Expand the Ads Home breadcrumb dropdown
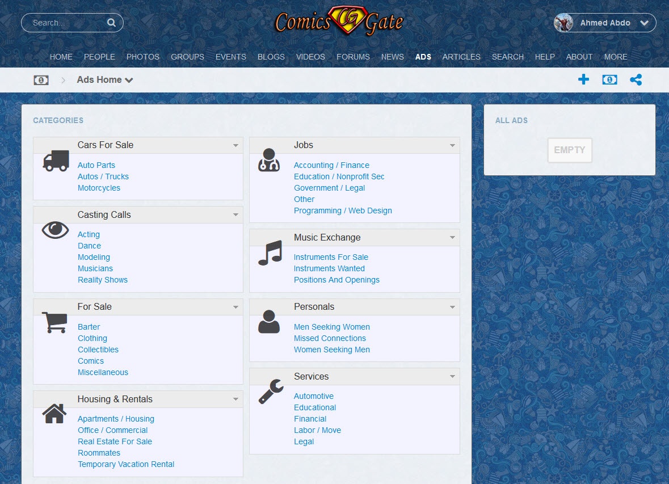This screenshot has height=484, width=669. click(x=129, y=80)
